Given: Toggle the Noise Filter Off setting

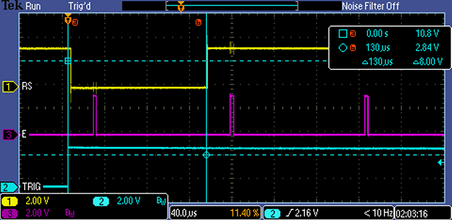Looking at the screenshot, I should tap(370, 6).
